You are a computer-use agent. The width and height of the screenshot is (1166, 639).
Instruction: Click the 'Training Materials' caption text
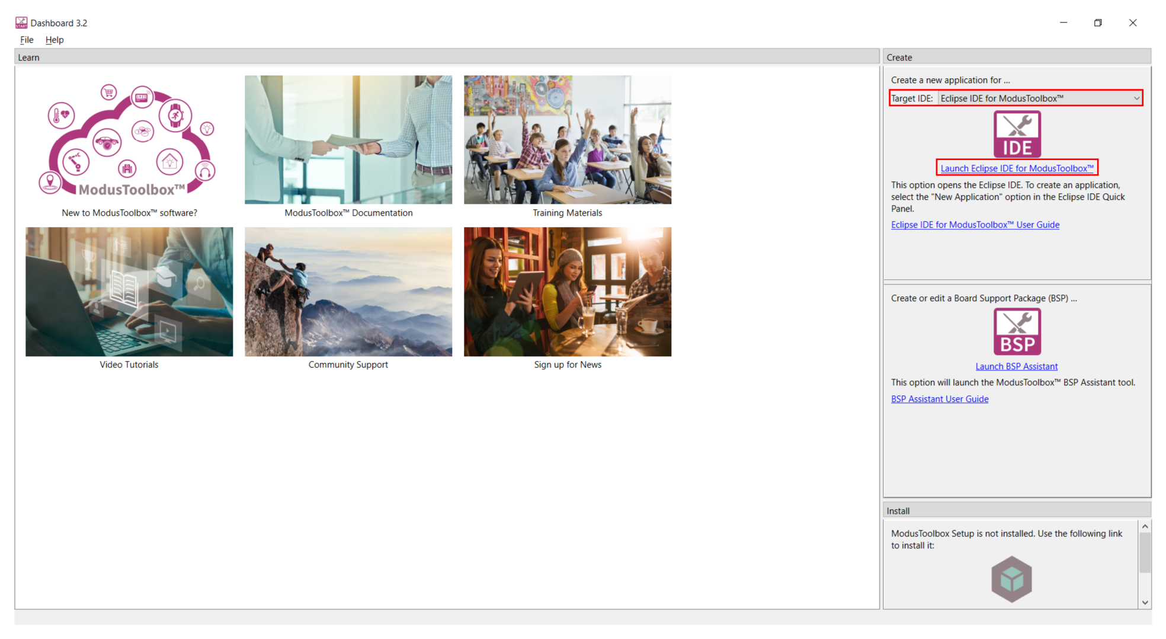pyautogui.click(x=567, y=213)
